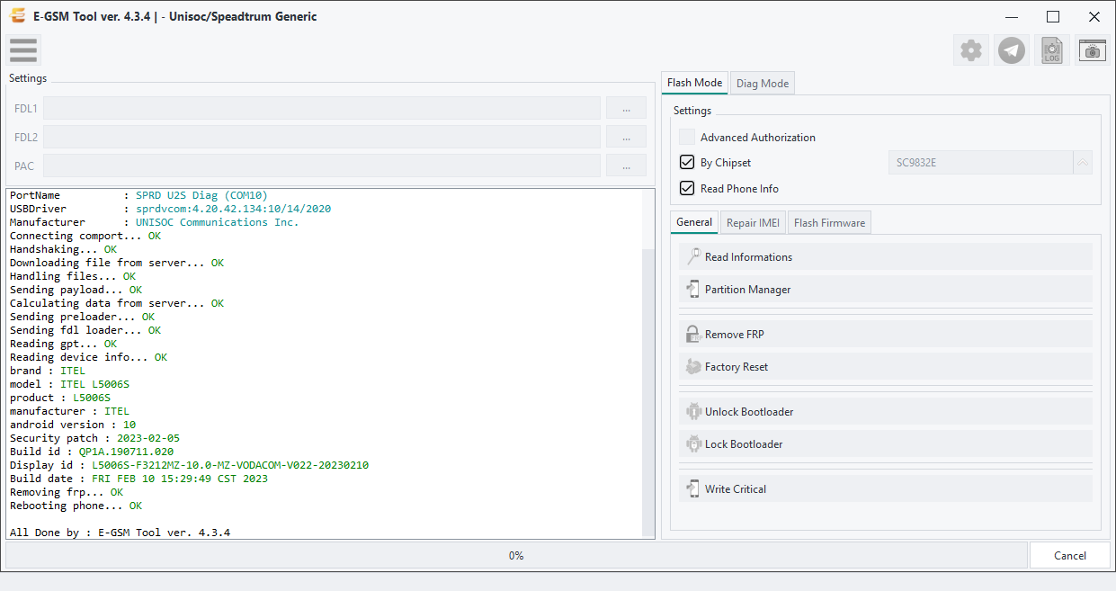Click the 'Reading gpt... OK' log line
1116x591 pixels.
[63, 344]
